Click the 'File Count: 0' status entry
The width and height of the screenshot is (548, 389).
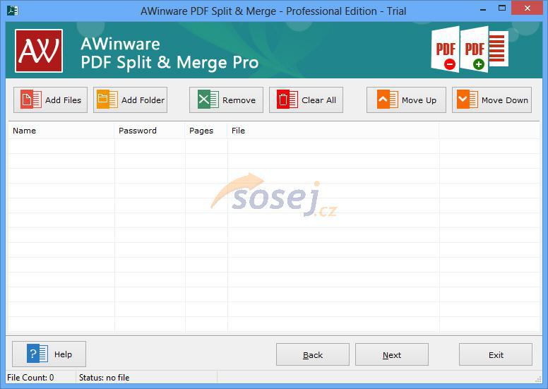30,378
